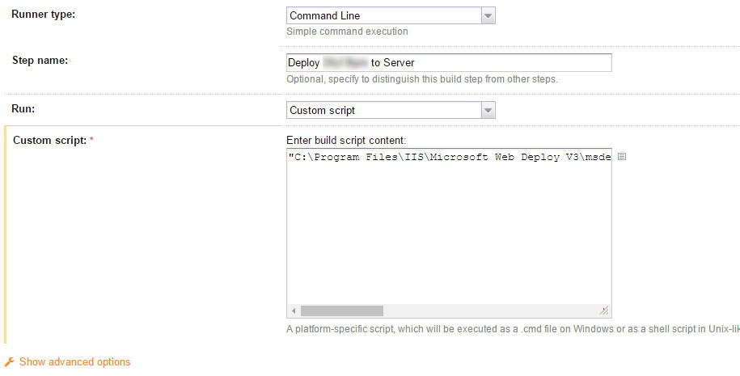Viewport: 740px width, 376px height.
Task: Click the expand editor icon beside the script box
Action: [621, 157]
